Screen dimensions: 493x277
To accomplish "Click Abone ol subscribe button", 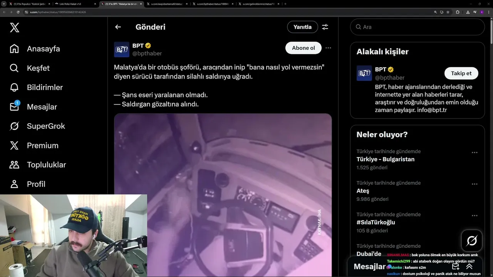I will tap(304, 48).
